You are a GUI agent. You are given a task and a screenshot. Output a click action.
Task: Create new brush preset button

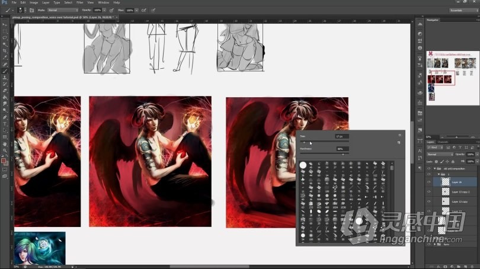tap(399, 142)
